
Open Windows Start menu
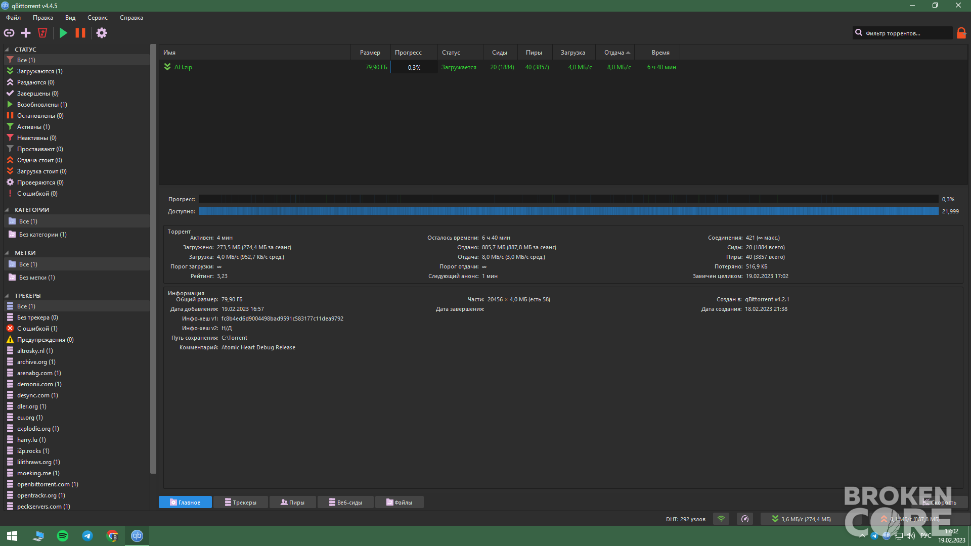coord(12,536)
